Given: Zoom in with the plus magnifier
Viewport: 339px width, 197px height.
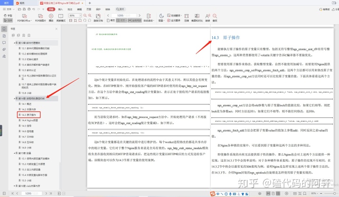Looking at the screenshot, I should [90, 16].
